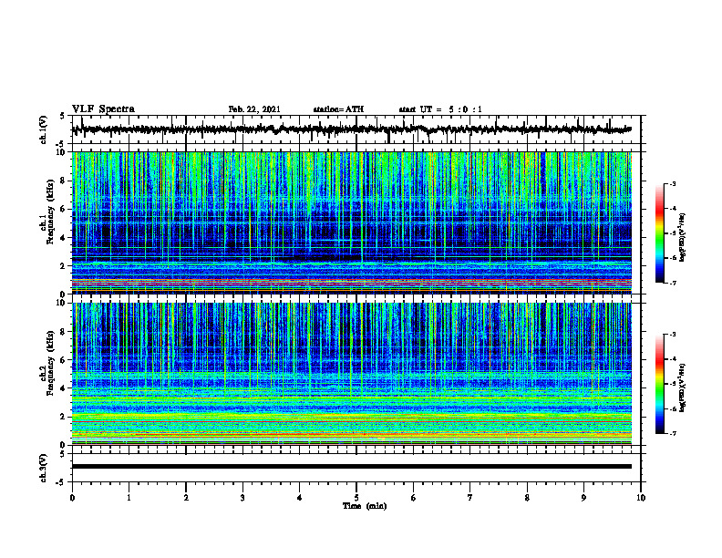Click the "1" tick on the time axis

point(129,498)
